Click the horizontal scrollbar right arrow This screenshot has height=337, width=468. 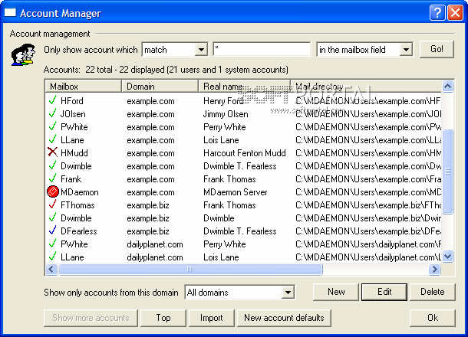434,270
